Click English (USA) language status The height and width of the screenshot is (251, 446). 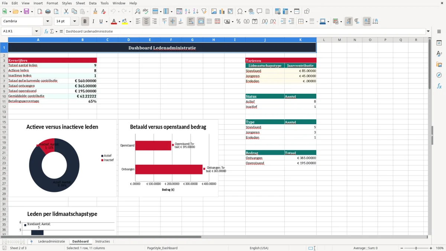point(259,248)
